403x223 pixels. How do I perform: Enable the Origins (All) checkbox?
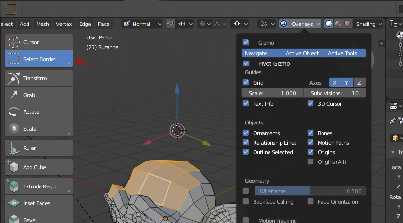(310, 161)
